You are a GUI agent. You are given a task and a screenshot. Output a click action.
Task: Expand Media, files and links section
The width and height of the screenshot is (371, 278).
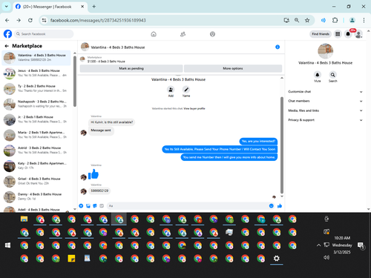(x=325, y=110)
